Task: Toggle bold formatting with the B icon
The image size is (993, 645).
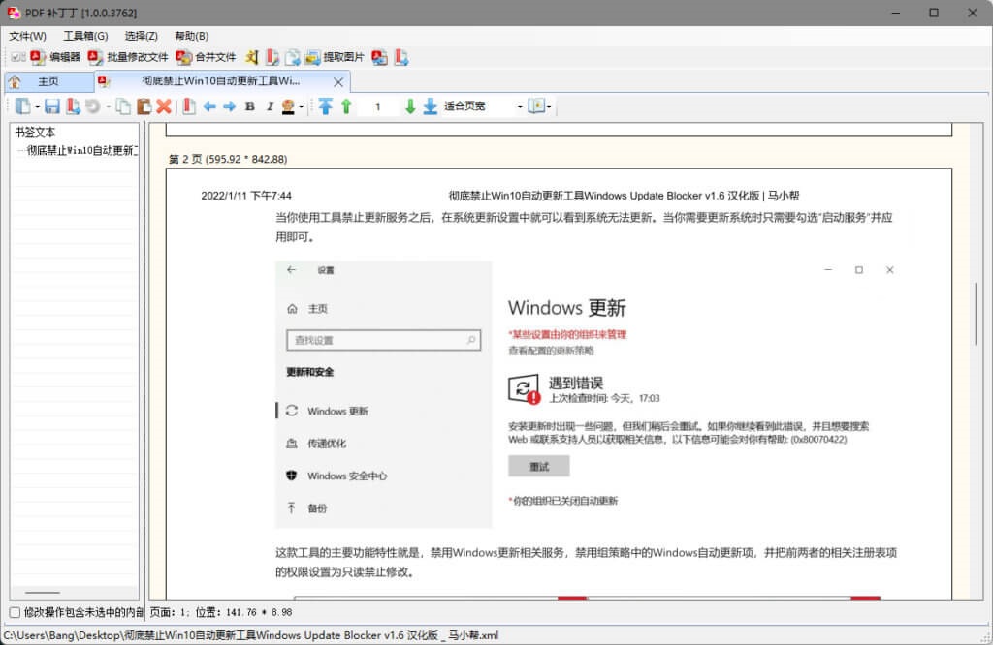Action: point(250,107)
